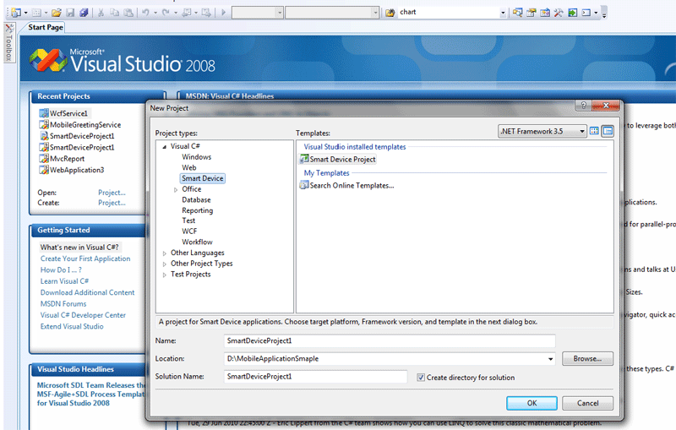
Task: Toggle Create directory for solution checkbox
Action: (421, 378)
